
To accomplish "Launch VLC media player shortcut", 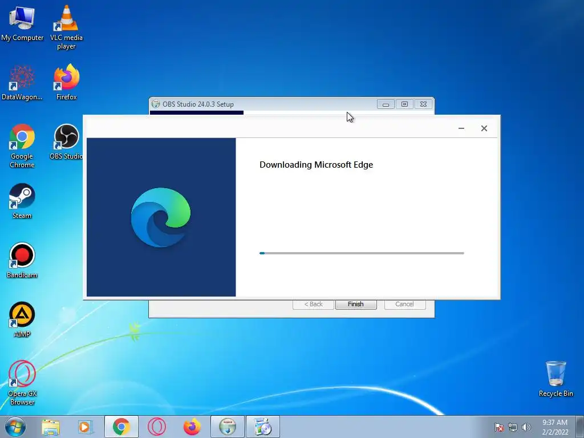I will [x=66, y=27].
